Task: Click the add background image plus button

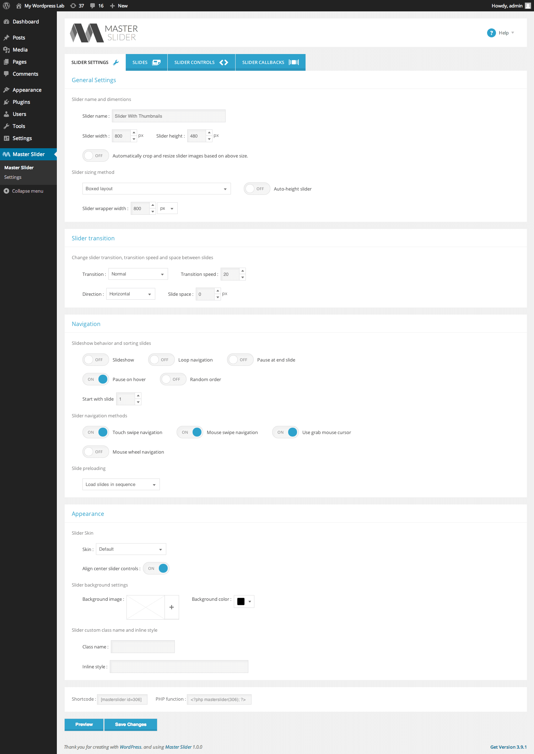Action: click(172, 607)
